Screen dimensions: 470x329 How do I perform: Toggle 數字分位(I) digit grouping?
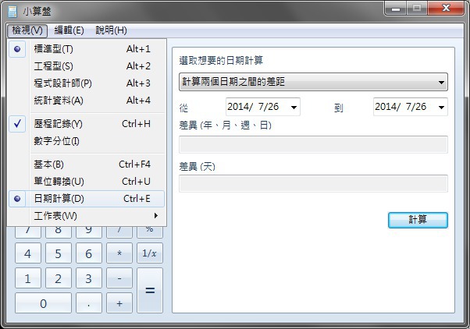click(87, 141)
